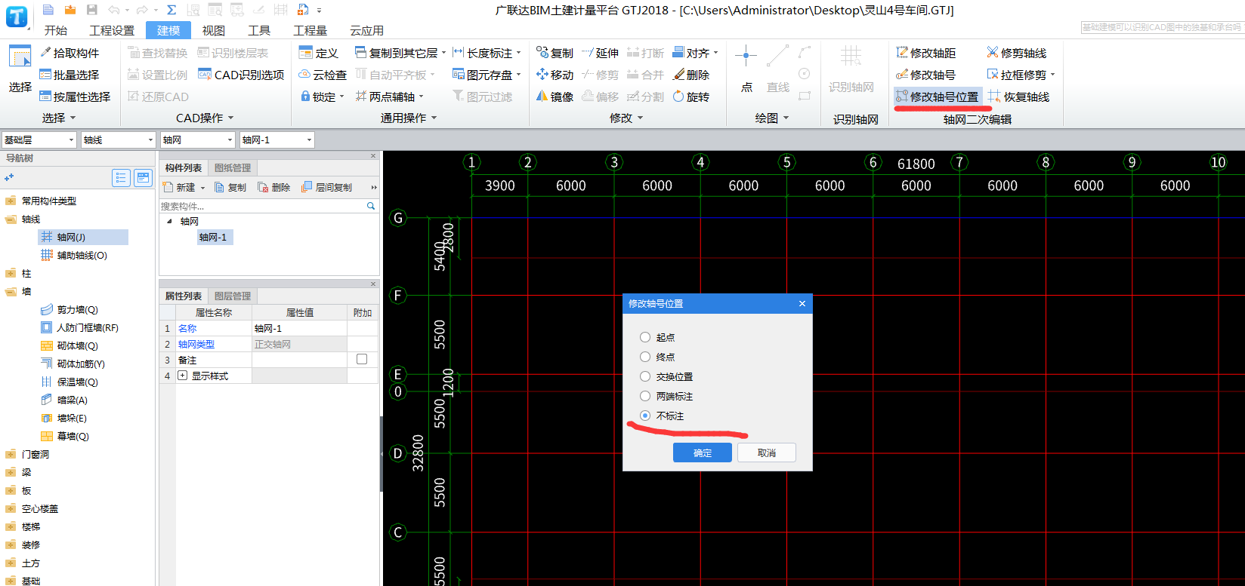Select the 拾取构件 pick component tool
The width and height of the screenshot is (1245, 586).
[x=70, y=53]
